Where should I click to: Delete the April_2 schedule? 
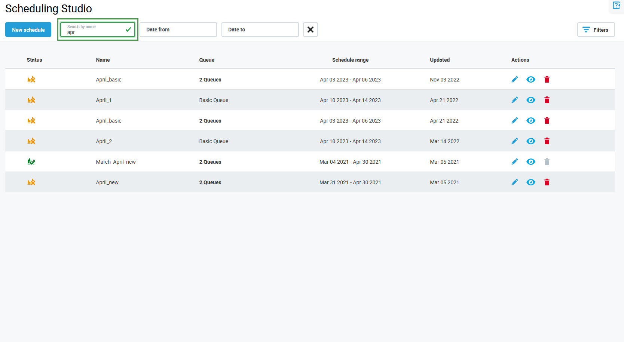(x=547, y=141)
